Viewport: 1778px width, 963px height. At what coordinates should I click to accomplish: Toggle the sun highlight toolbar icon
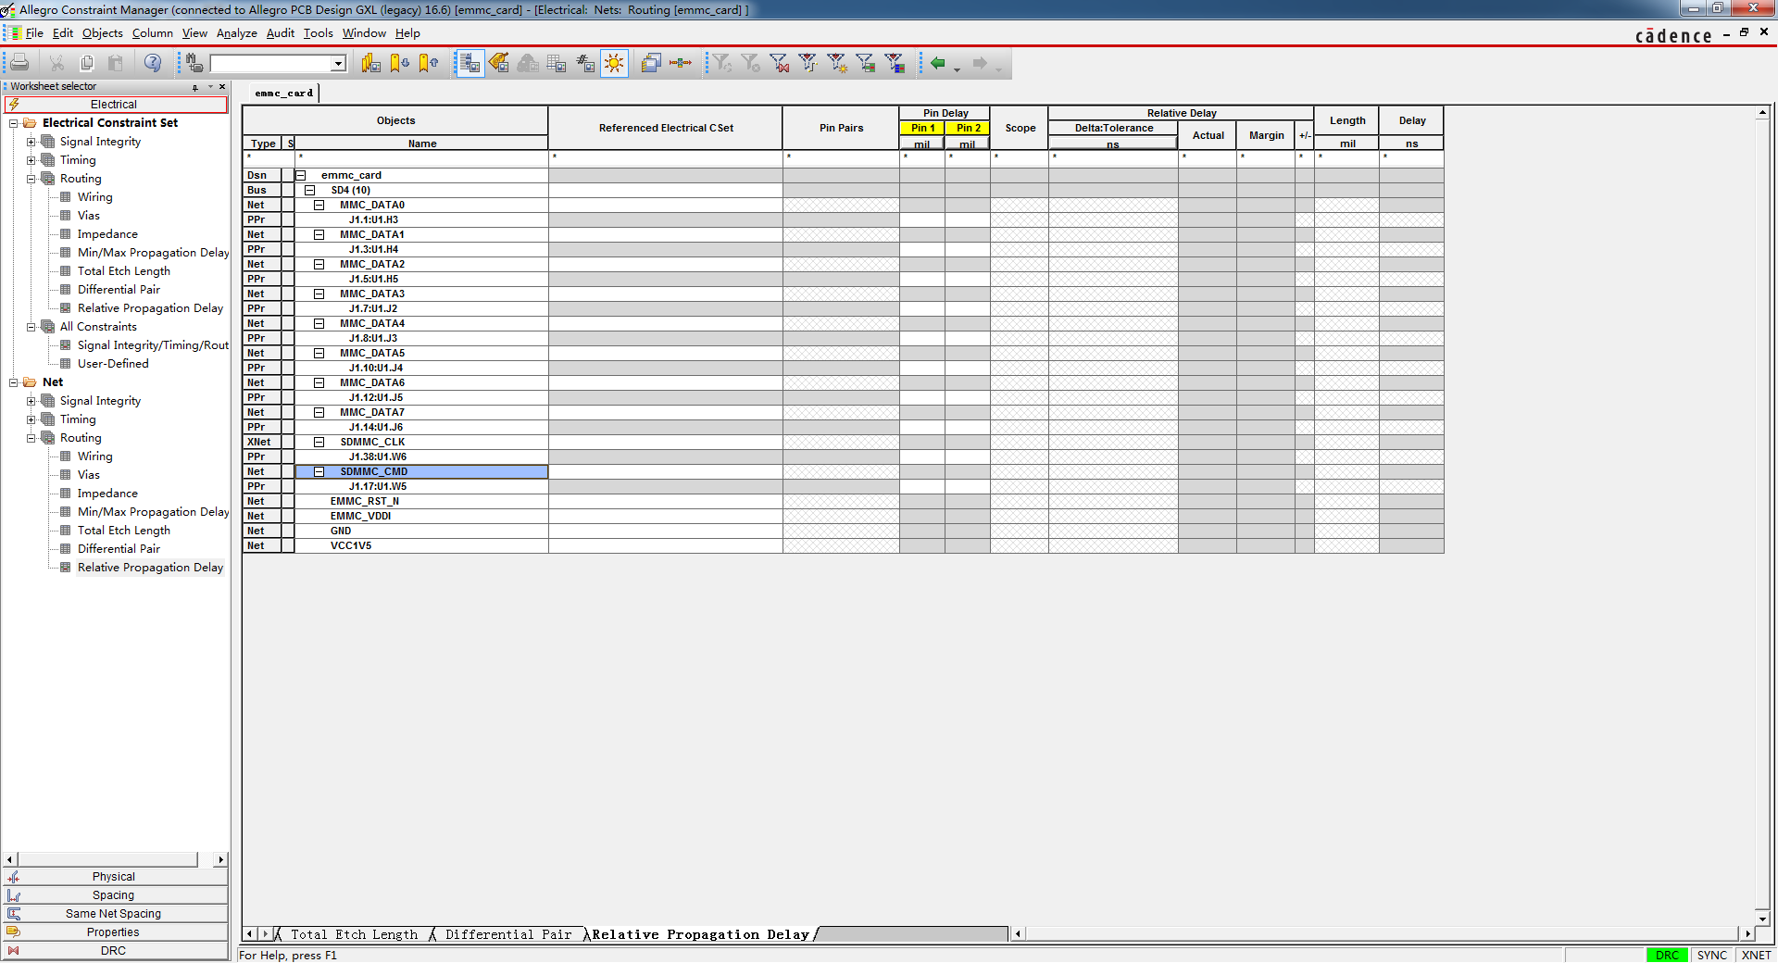pyautogui.click(x=614, y=63)
